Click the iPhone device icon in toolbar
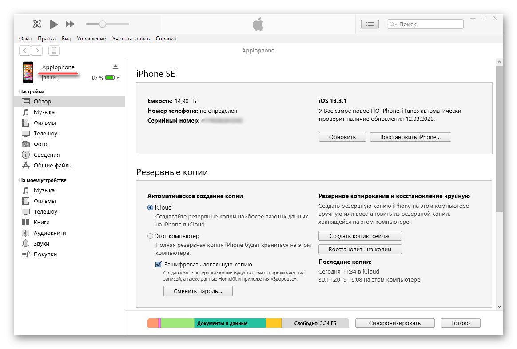517x349 pixels. point(53,50)
